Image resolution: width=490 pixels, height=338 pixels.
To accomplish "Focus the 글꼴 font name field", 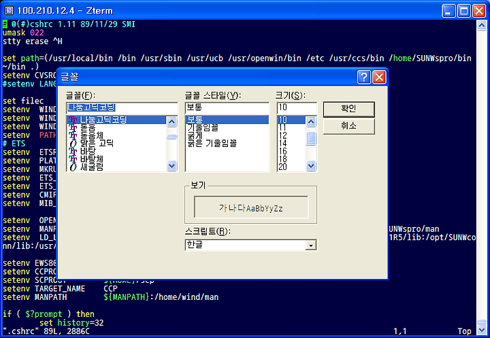I will click(x=122, y=107).
